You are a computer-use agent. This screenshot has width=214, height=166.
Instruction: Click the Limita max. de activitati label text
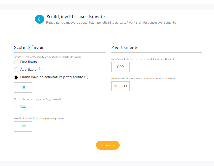[52, 77]
